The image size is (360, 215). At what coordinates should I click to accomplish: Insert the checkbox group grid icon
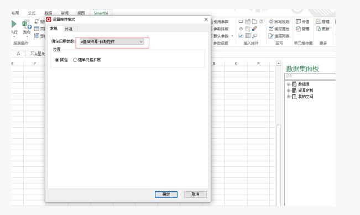(248, 36)
